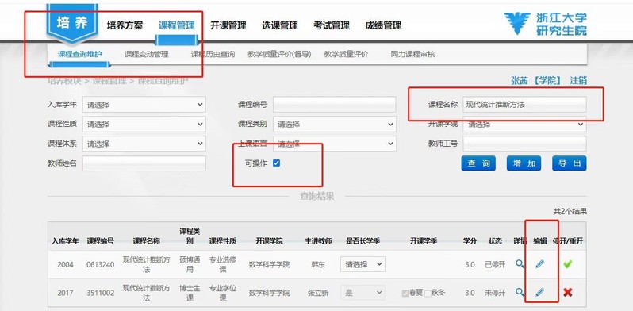Click the 导出 export button

(x=570, y=163)
